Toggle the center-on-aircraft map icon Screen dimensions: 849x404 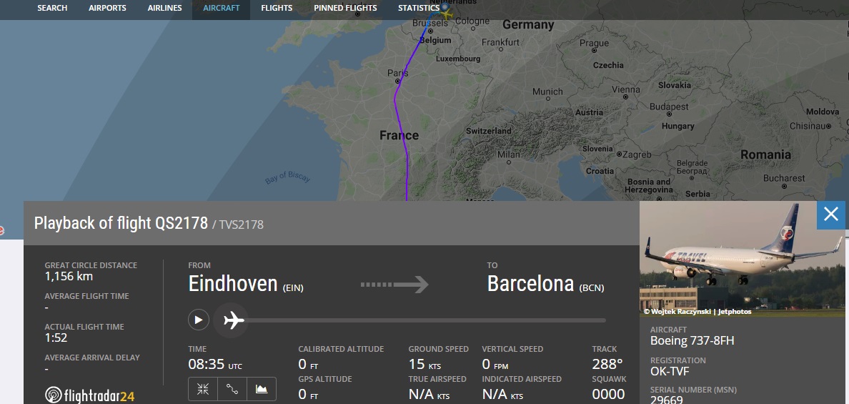[x=203, y=389]
